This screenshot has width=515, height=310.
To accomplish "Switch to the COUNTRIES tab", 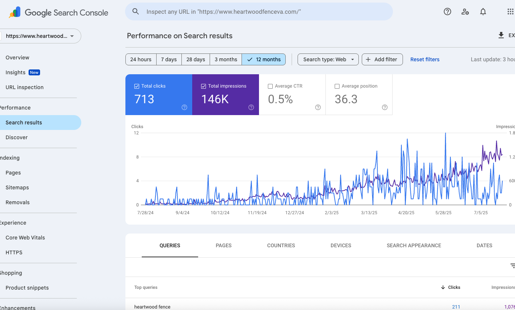I will pos(281,245).
